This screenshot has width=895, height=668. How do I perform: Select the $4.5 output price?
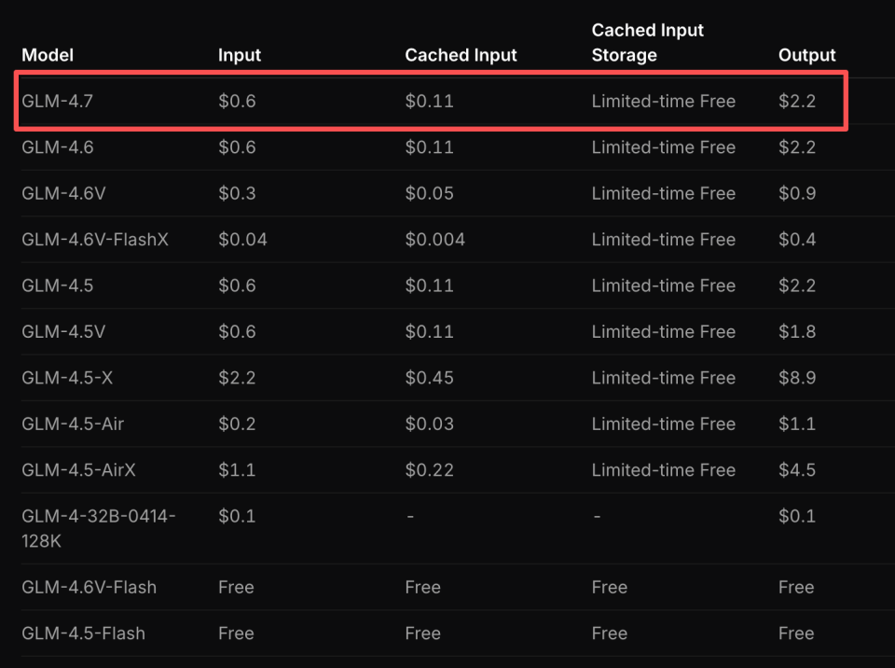pyautogui.click(x=797, y=470)
